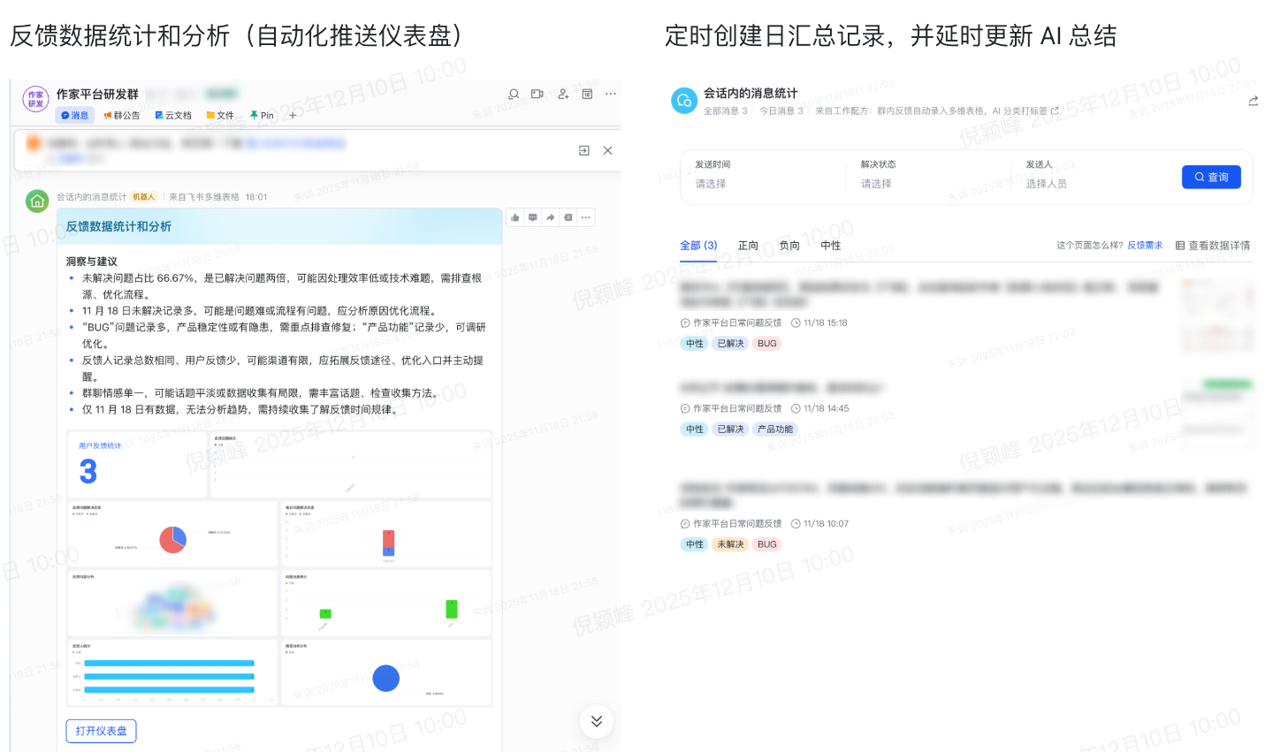Image resolution: width=1288 pixels, height=752 pixels.
Task: Click the add member icon
Action: pyautogui.click(x=563, y=94)
